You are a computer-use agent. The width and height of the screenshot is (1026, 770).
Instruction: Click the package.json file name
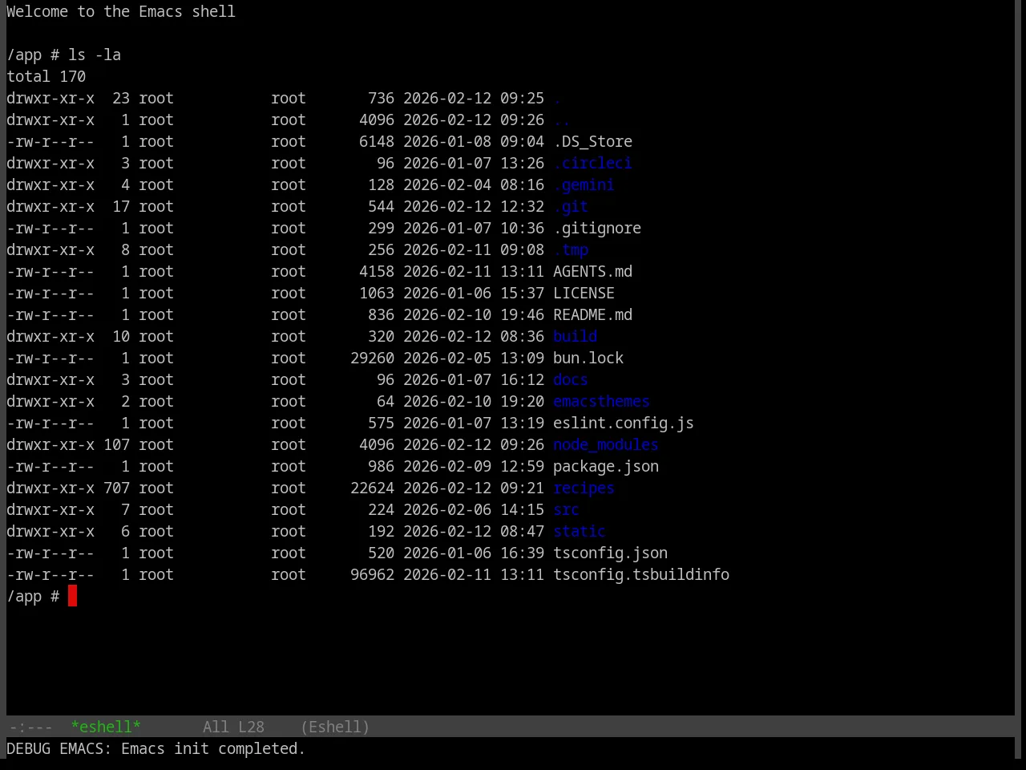coord(606,467)
